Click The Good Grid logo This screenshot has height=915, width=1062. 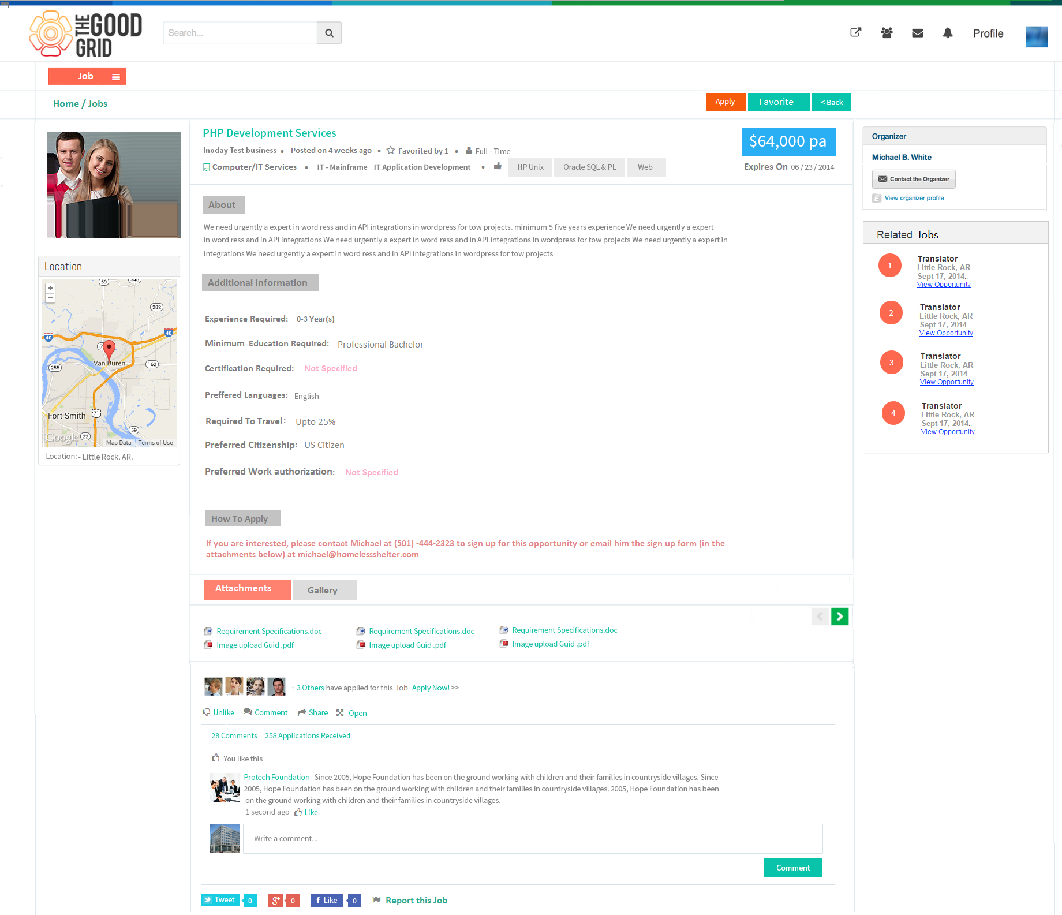pyautogui.click(x=85, y=33)
